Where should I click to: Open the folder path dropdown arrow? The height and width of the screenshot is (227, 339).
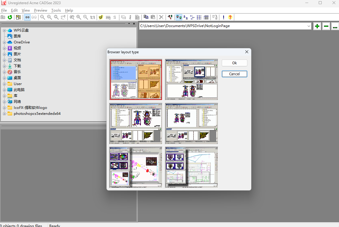(309, 26)
